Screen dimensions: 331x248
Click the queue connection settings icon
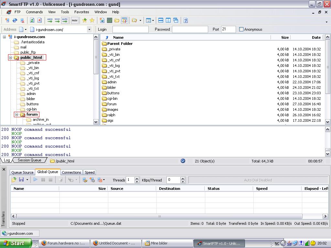[85, 180]
